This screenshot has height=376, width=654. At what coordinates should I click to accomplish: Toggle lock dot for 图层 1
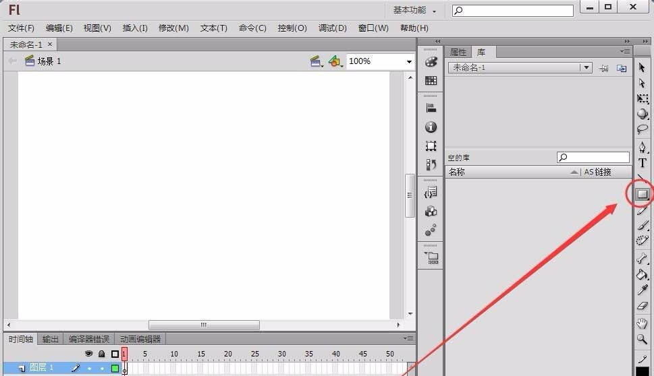[102, 368]
